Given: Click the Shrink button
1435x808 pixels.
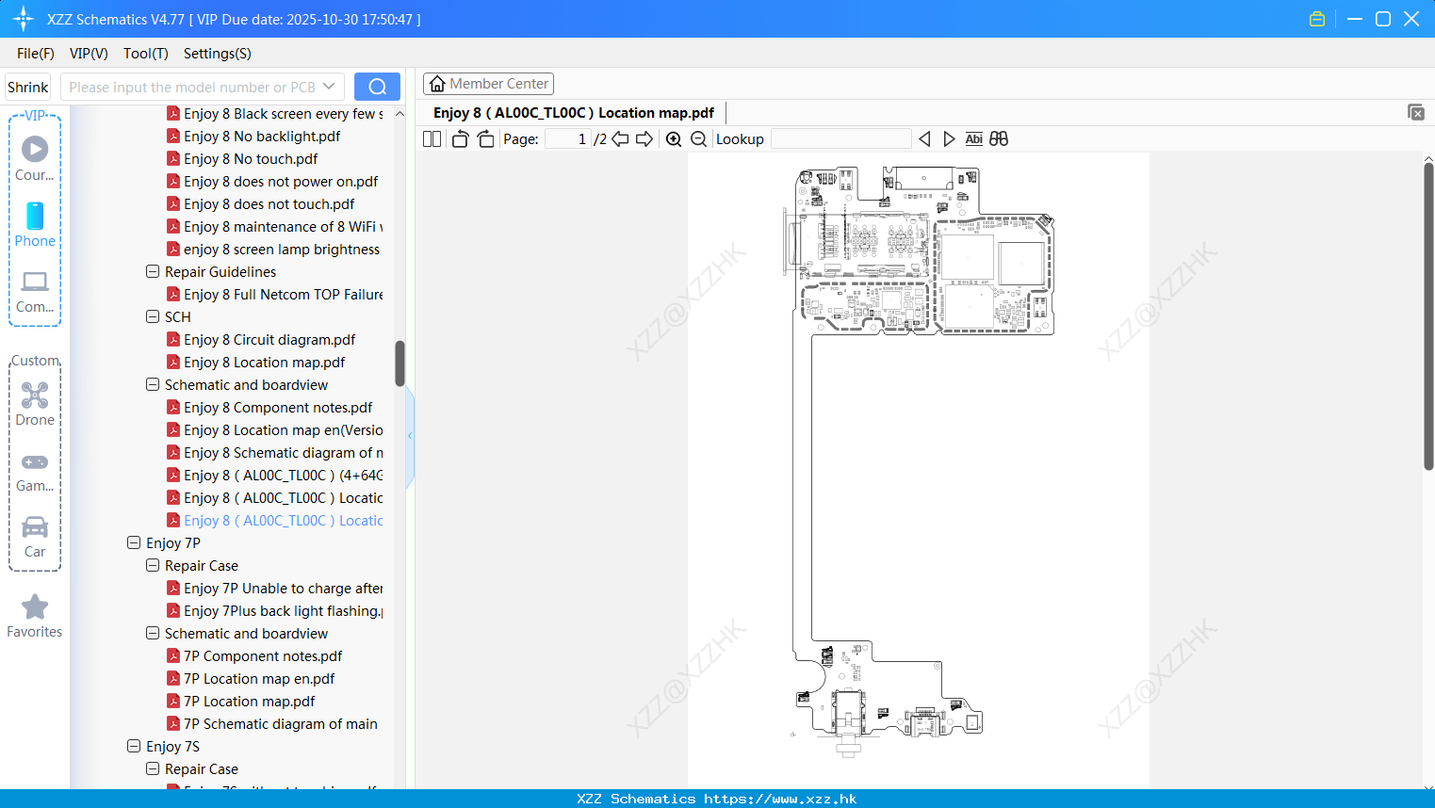Looking at the screenshot, I should (28, 87).
